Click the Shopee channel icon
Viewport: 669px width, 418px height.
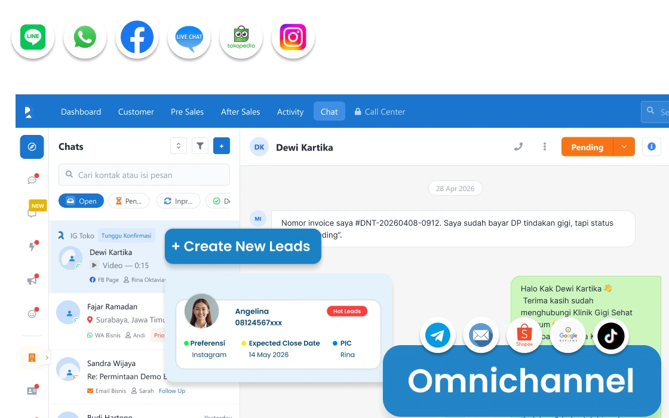[524, 336]
